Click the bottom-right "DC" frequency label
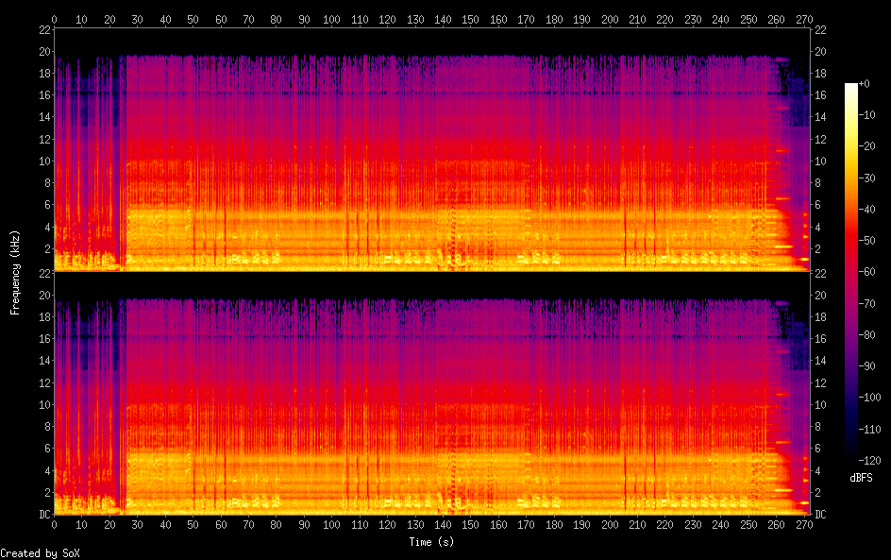 (821, 515)
